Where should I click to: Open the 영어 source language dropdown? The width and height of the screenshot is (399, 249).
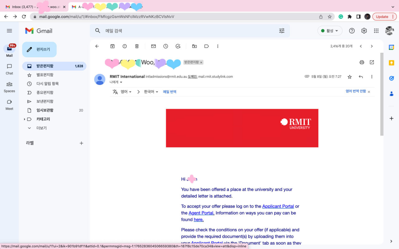click(126, 92)
